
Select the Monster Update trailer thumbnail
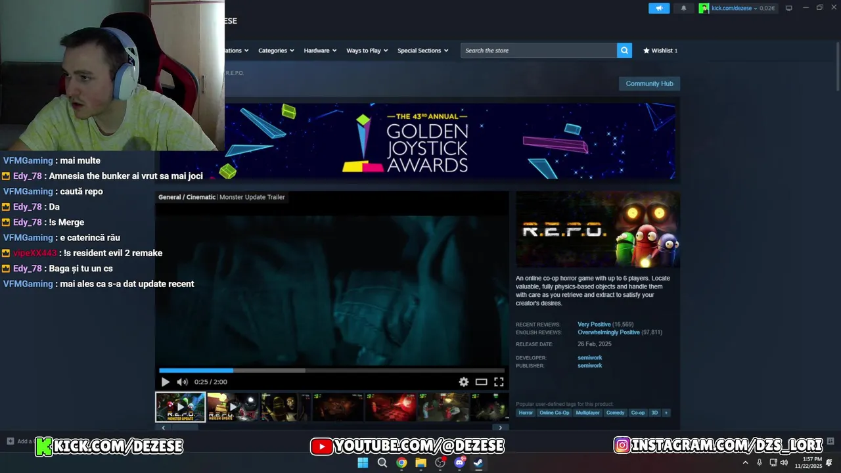tap(180, 407)
